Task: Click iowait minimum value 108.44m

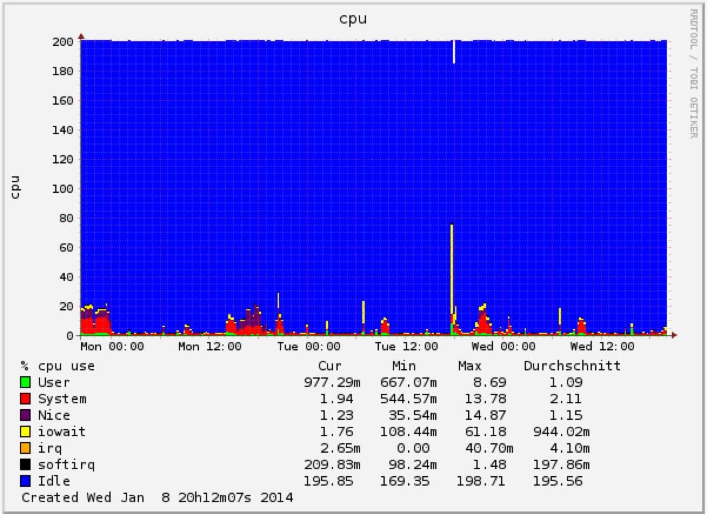Action: [x=408, y=432]
